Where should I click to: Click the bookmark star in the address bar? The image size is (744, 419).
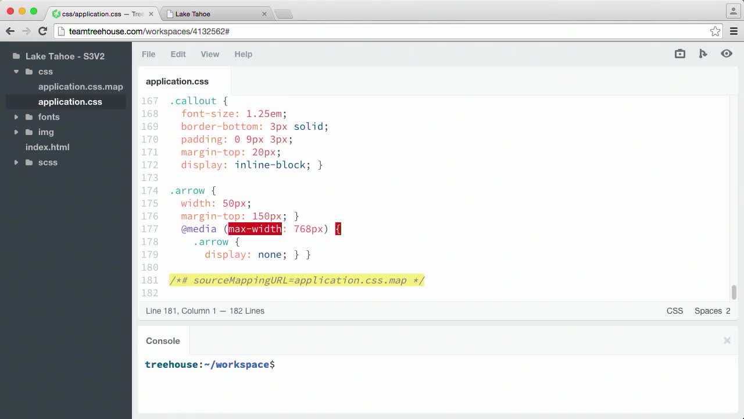[716, 31]
